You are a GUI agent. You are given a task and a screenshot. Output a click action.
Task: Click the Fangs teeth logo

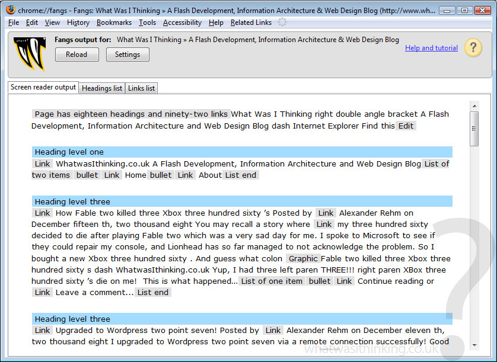click(30, 54)
